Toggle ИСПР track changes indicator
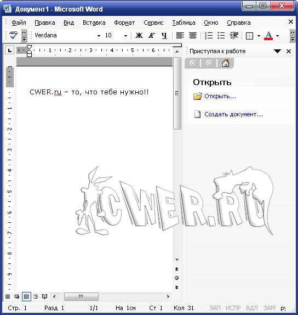298x315 pixels. pyautogui.click(x=233, y=308)
